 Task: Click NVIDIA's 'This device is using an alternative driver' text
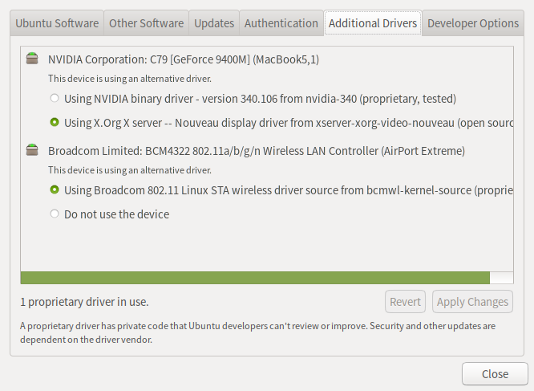point(130,79)
